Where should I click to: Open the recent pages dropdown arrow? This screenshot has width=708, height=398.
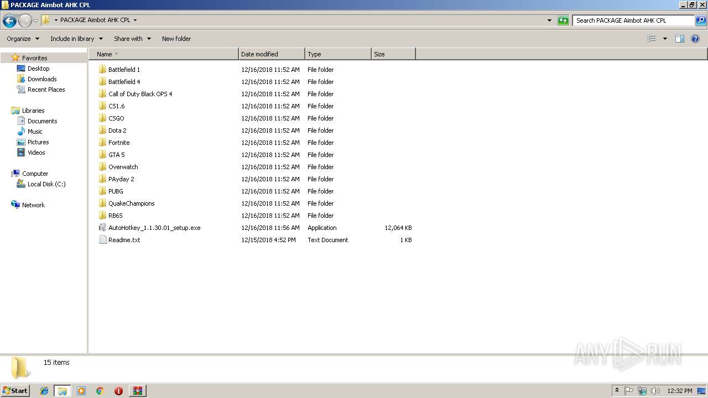pos(35,21)
